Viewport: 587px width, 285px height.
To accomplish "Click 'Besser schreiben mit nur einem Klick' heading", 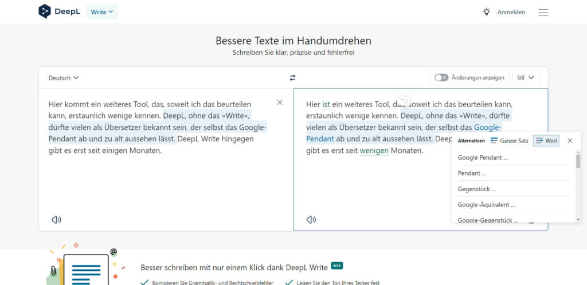I will [234, 267].
